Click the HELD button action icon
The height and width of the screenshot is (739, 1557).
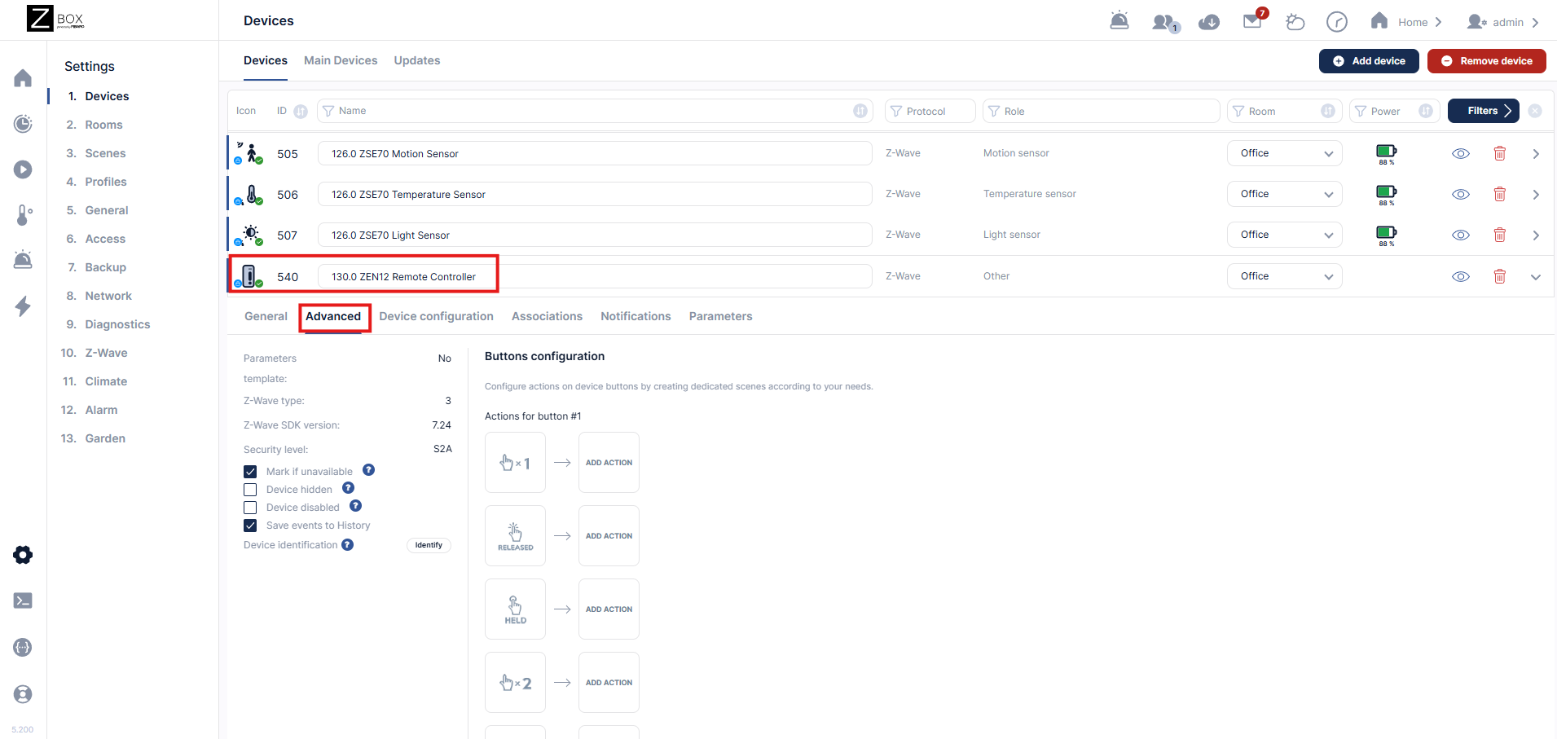point(515,609)
